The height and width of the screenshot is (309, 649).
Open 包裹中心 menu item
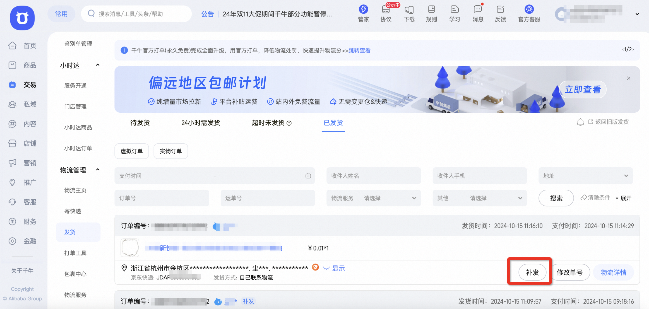click(x=75, y=274)
